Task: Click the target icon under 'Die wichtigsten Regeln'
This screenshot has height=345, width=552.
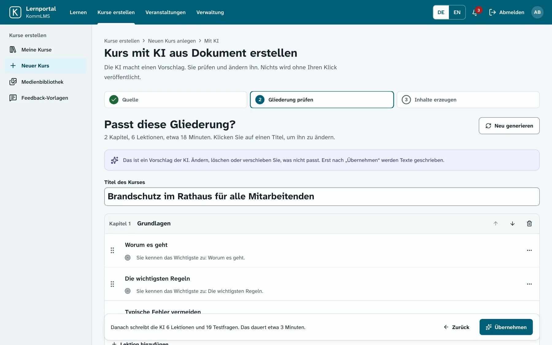Action: [x=128, y=291]
